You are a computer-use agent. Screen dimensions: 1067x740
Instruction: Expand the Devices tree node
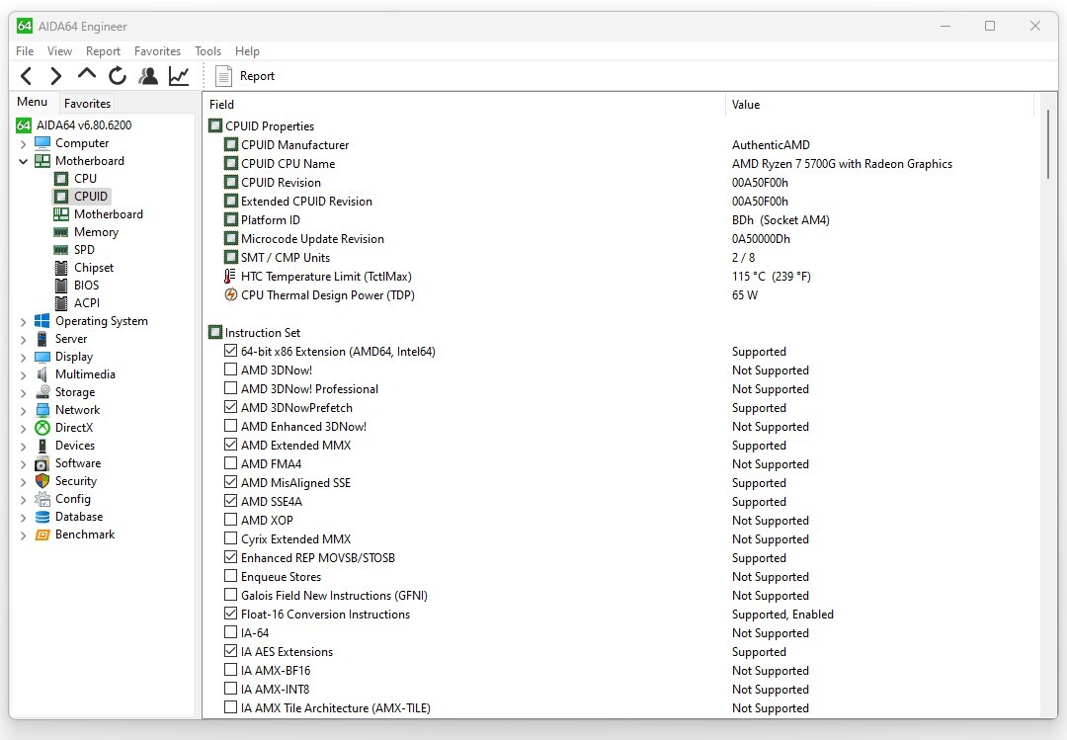pyautogui.click(x=23, y=446)
